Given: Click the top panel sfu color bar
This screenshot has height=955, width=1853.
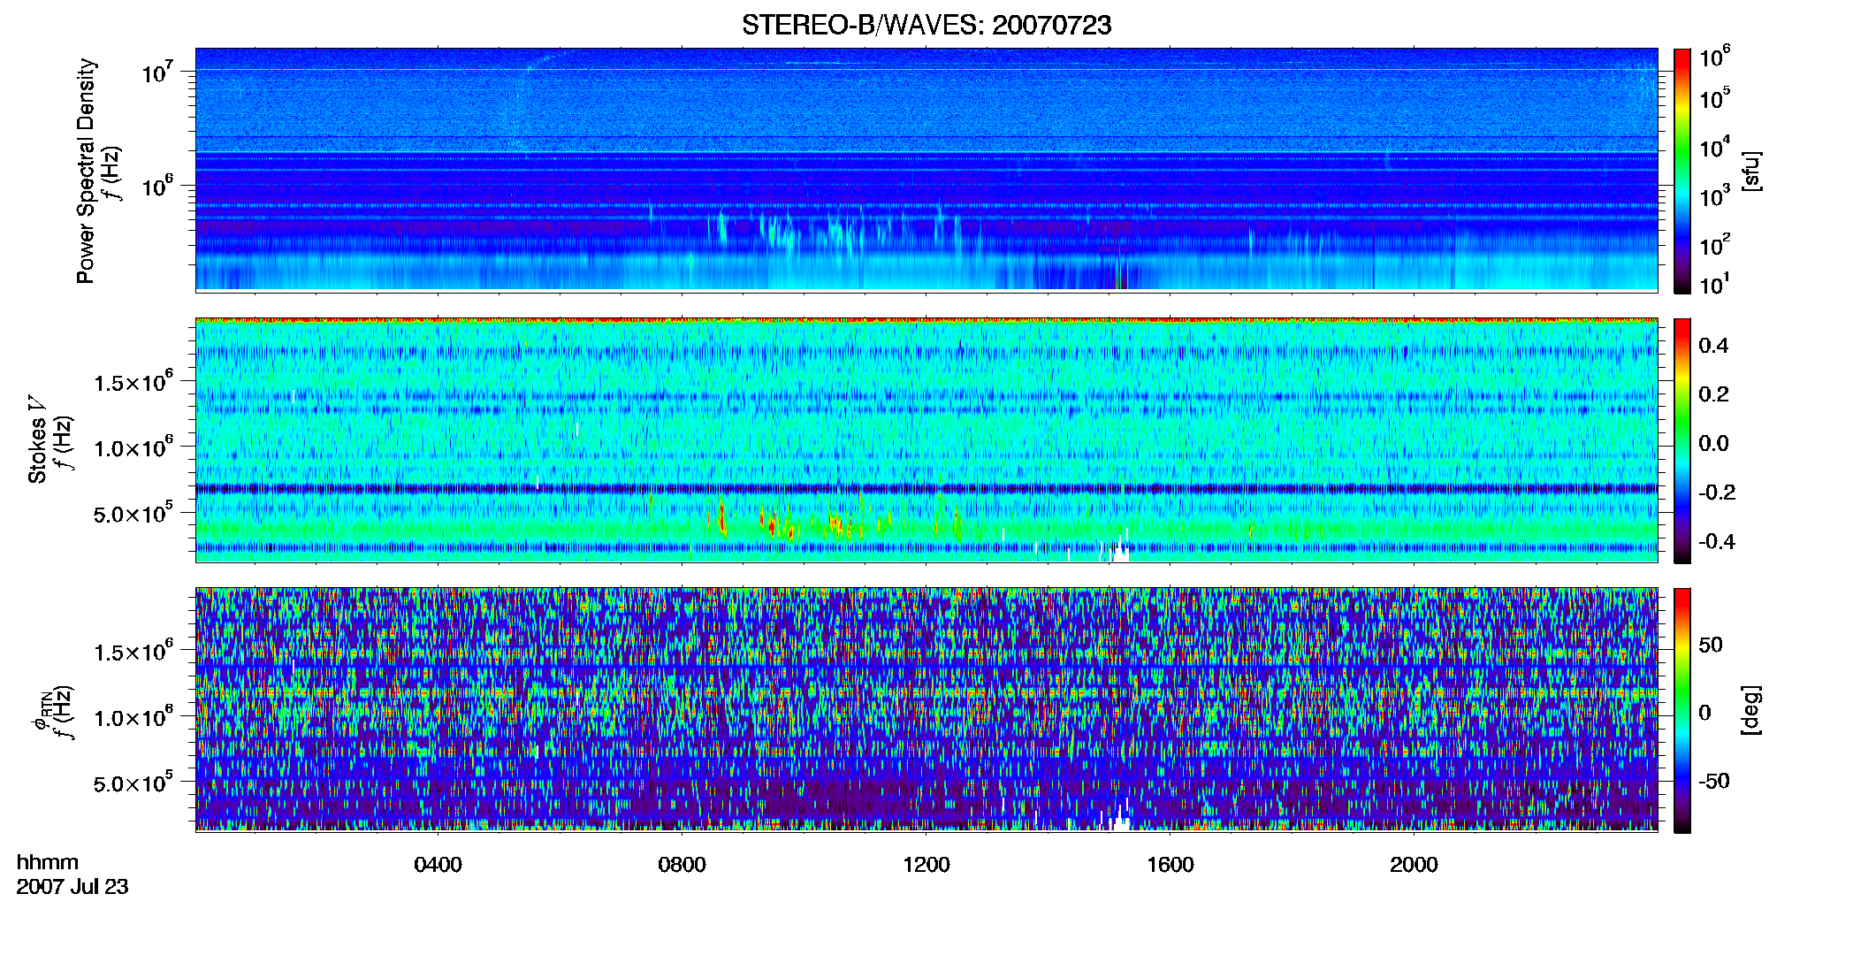Looking at the screenshot, I should pos(1681,171).
